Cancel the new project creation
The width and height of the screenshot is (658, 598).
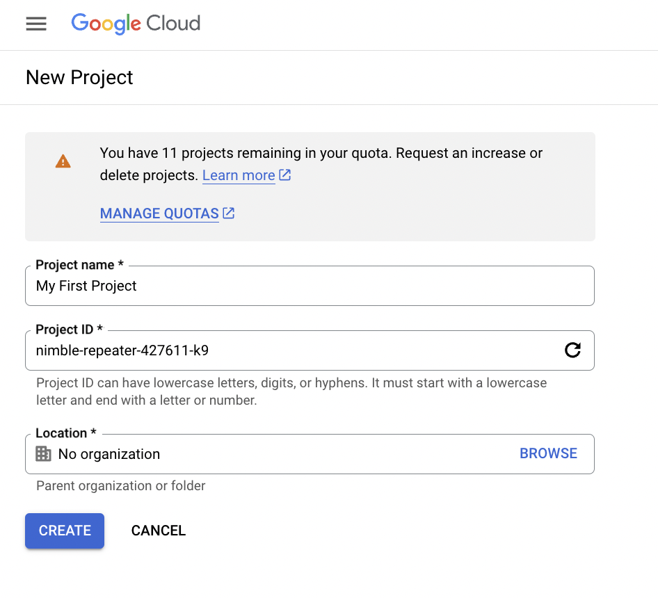tap(159, 531)
